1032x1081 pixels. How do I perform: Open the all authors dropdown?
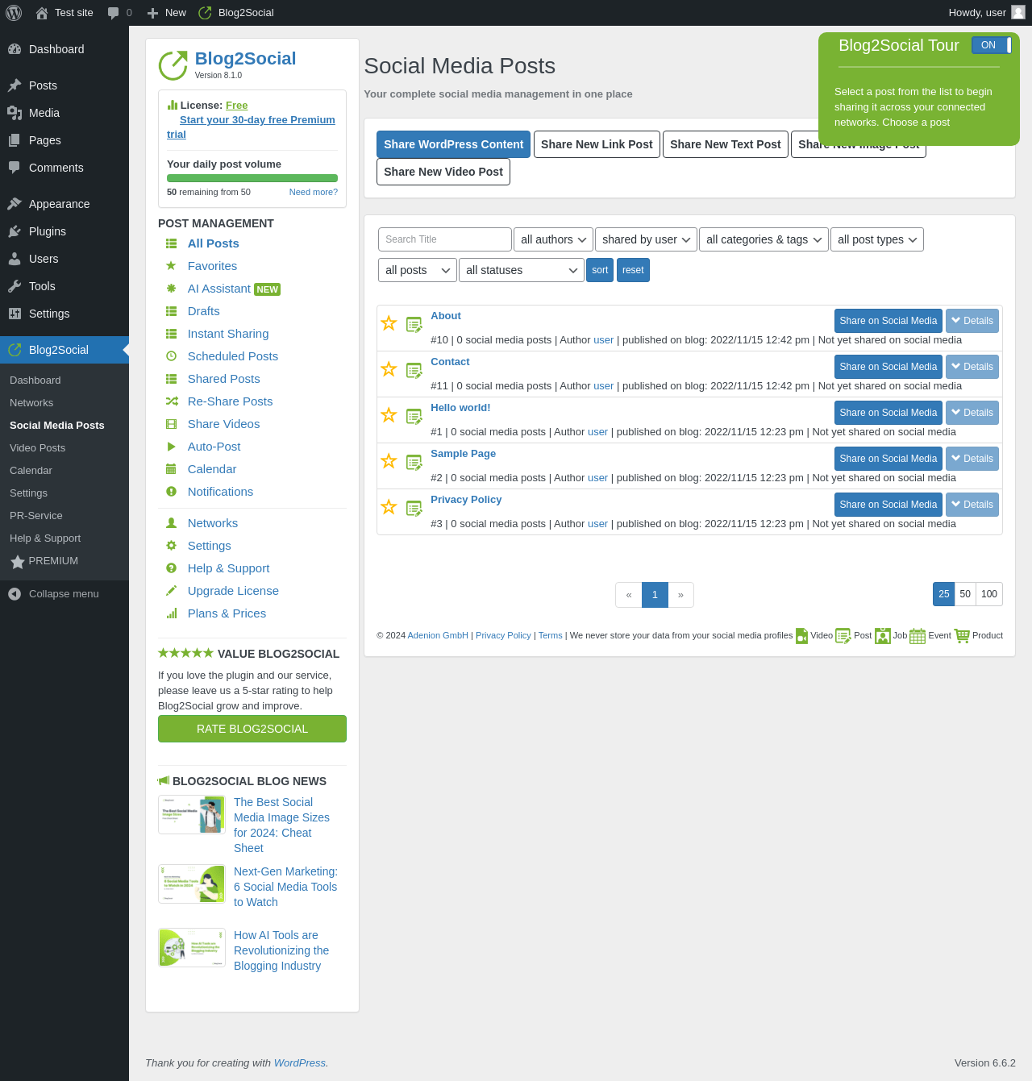click(553, 239)
